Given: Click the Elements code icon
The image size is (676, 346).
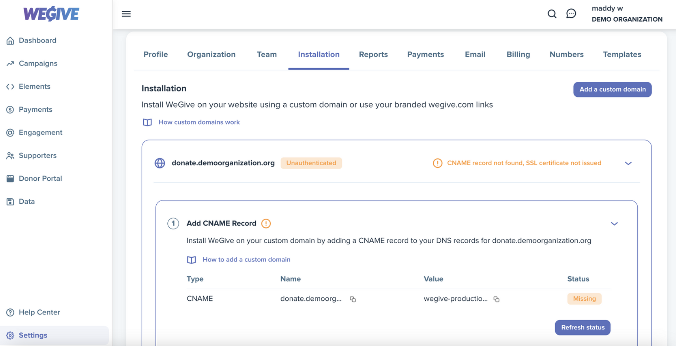Looking at the screenshot, I should [x=10, y=86].
